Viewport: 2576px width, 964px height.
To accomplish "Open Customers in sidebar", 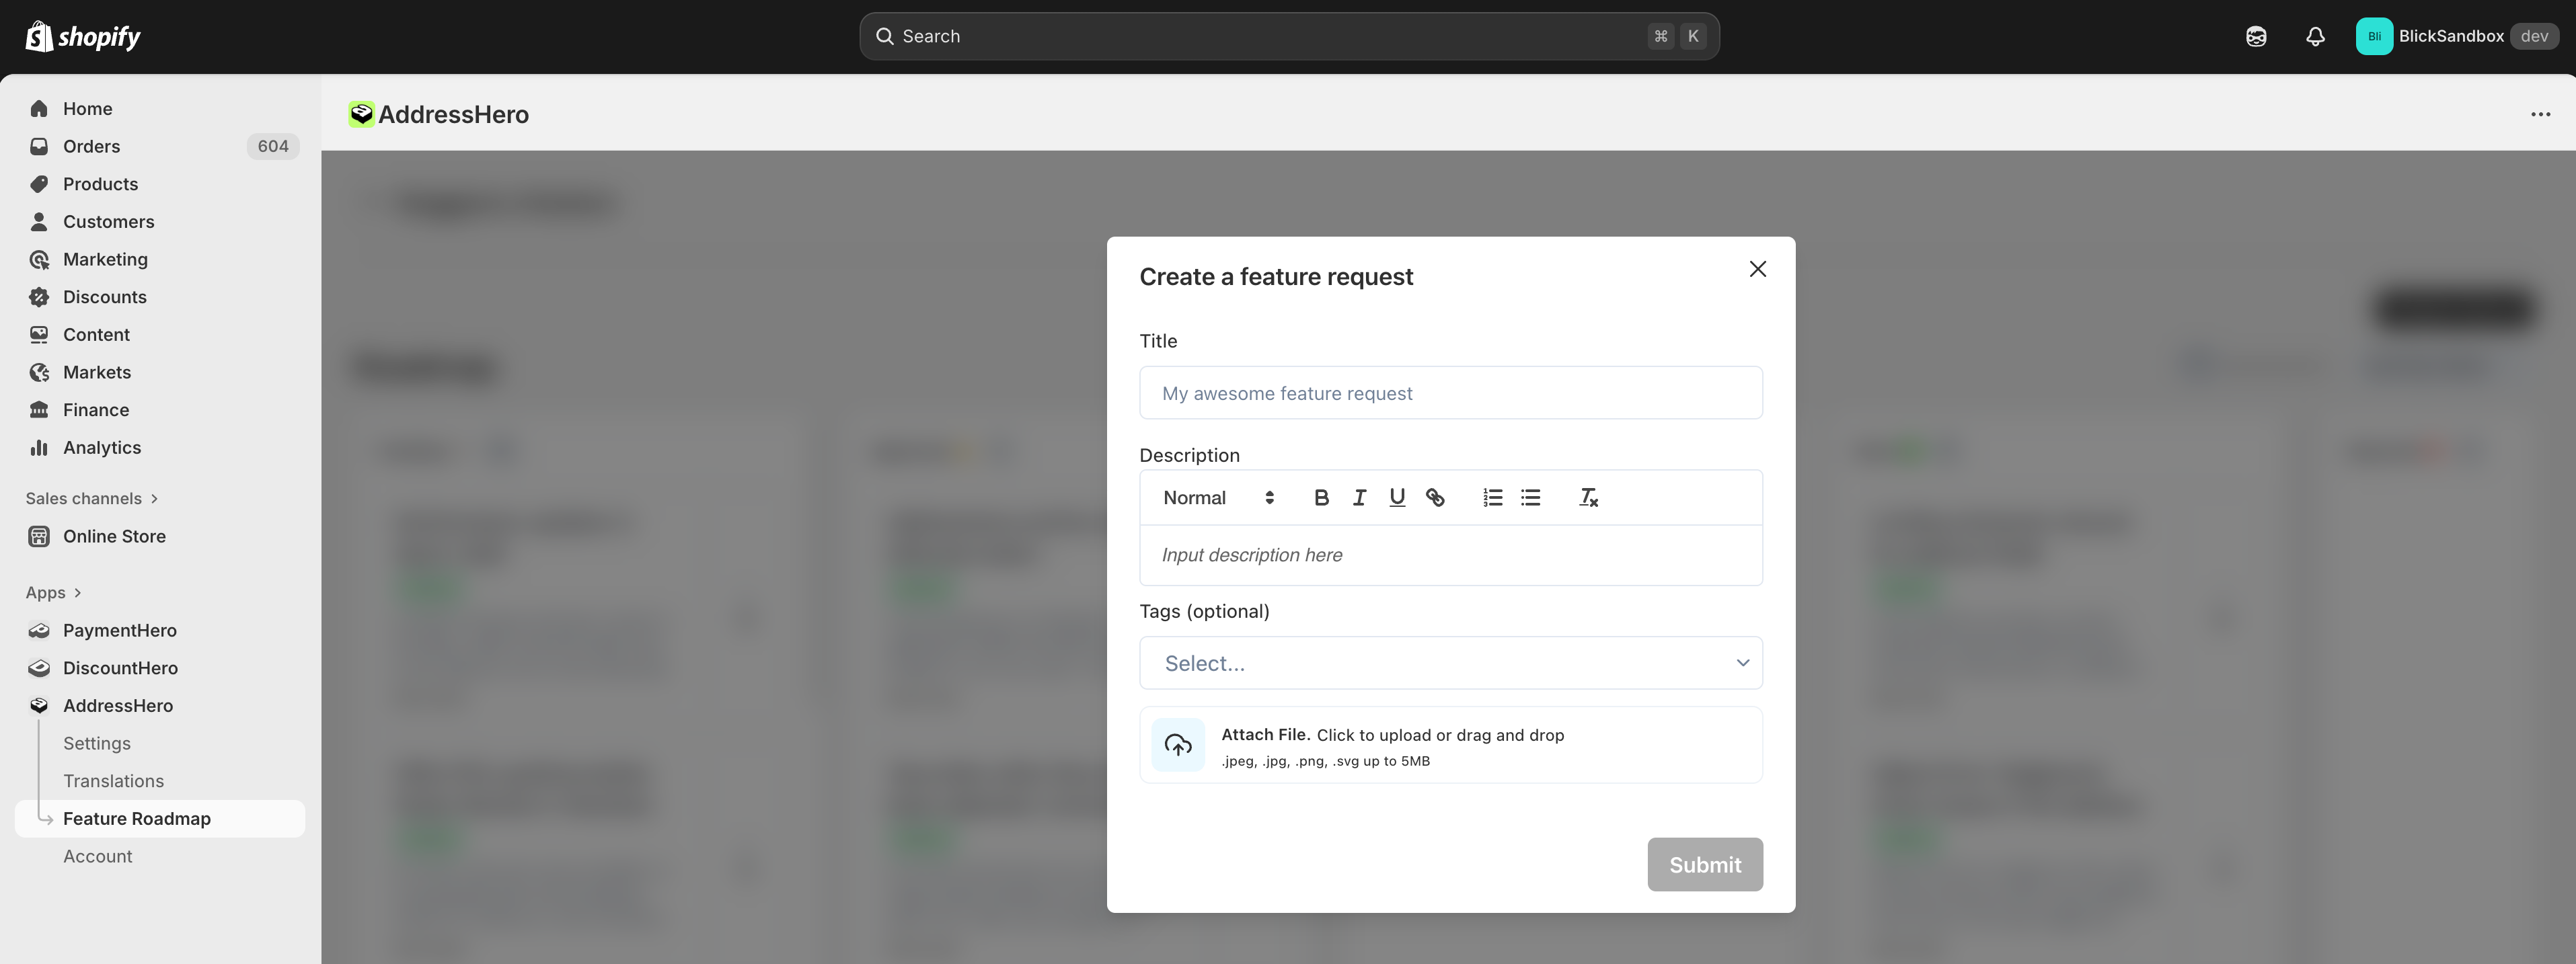I will [160, 221].
